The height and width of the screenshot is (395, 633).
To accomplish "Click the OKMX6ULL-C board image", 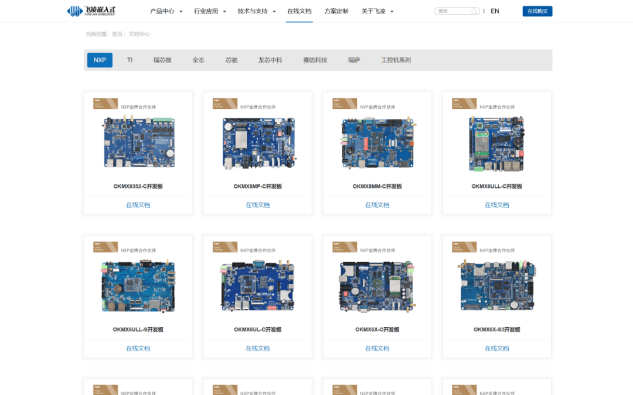I will [x=497, y=143].
